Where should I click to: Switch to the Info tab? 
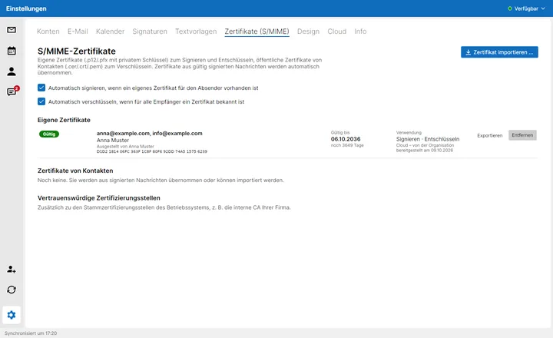click(360, 31)
